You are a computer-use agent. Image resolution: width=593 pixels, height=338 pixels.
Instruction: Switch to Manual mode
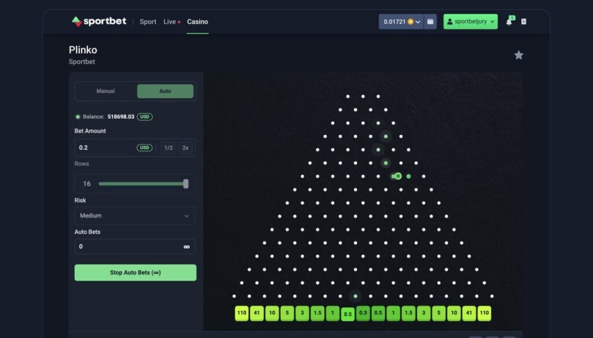point(105,91)
